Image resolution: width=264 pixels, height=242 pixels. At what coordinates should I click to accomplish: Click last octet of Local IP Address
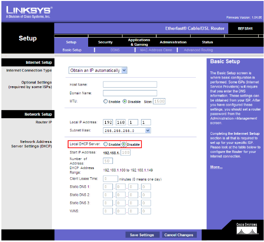[x=146, y=122]
